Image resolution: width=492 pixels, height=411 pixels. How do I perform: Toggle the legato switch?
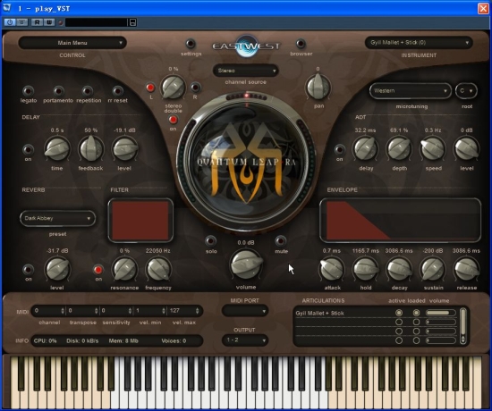pos(29,91)
